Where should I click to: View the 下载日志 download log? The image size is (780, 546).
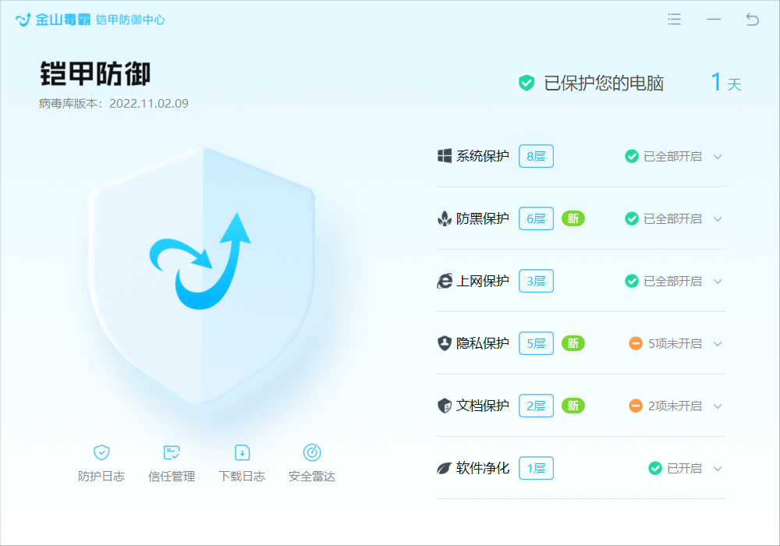[x=242, y=462]
